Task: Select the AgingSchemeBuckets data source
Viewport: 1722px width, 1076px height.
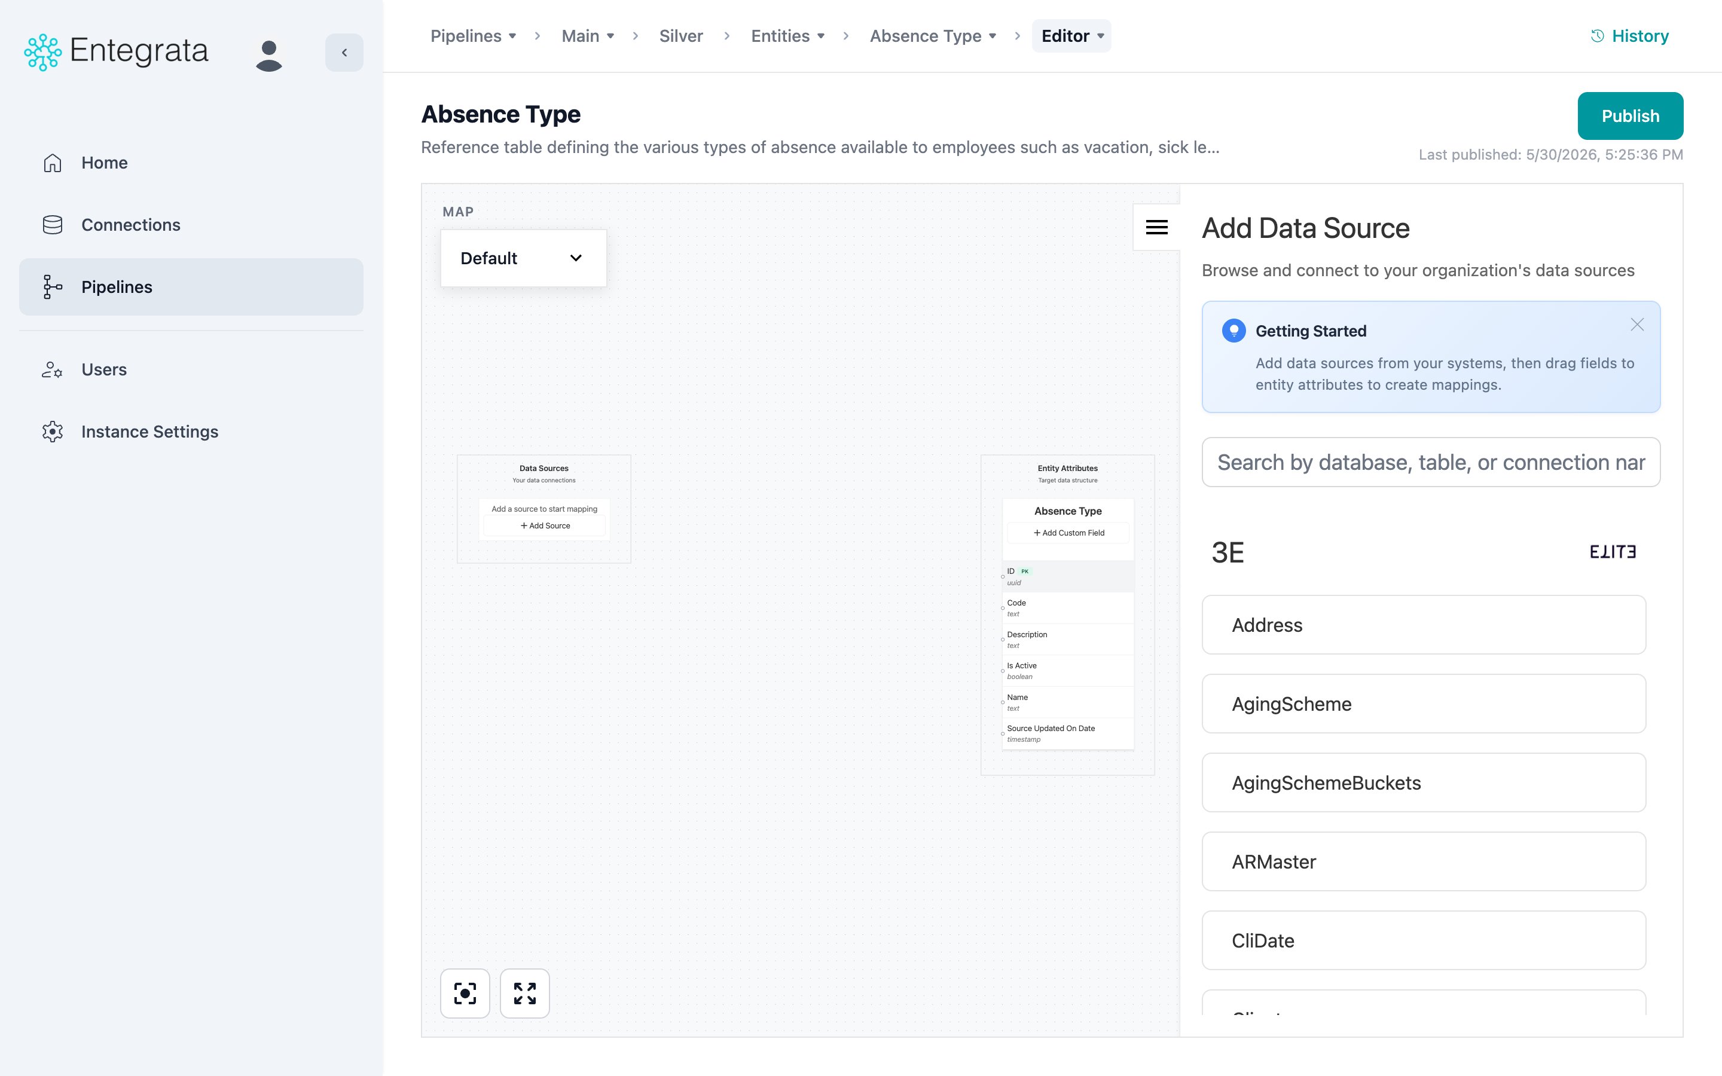Action: (1424, 783)
